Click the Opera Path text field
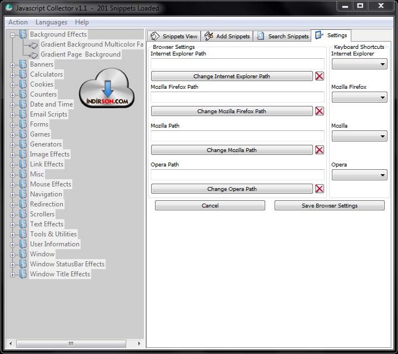 click(x=237, y=175)
